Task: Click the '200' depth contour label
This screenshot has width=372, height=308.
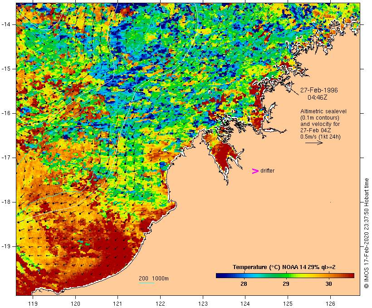Action: (143, 279)
